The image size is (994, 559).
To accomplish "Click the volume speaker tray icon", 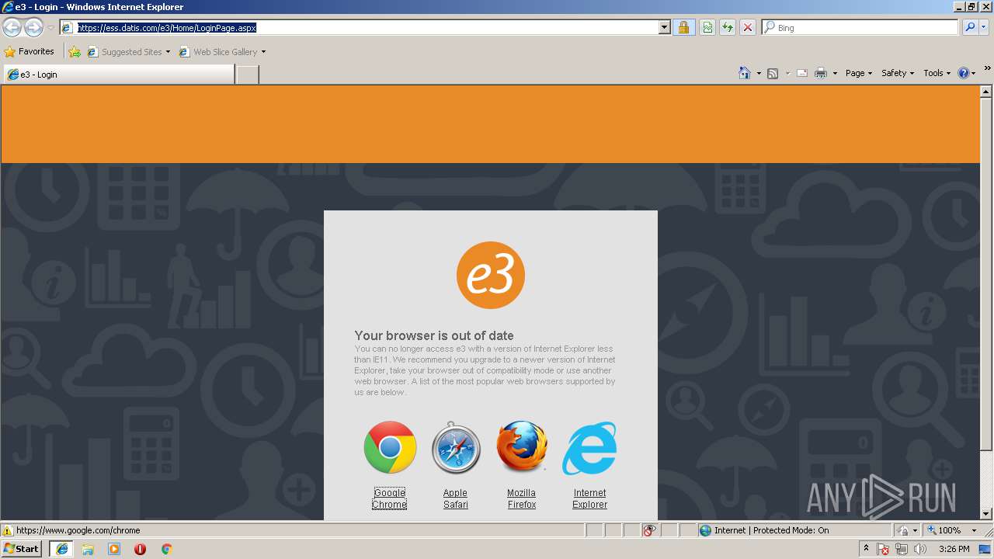I will pyautogui.click(x=920, y=549).
